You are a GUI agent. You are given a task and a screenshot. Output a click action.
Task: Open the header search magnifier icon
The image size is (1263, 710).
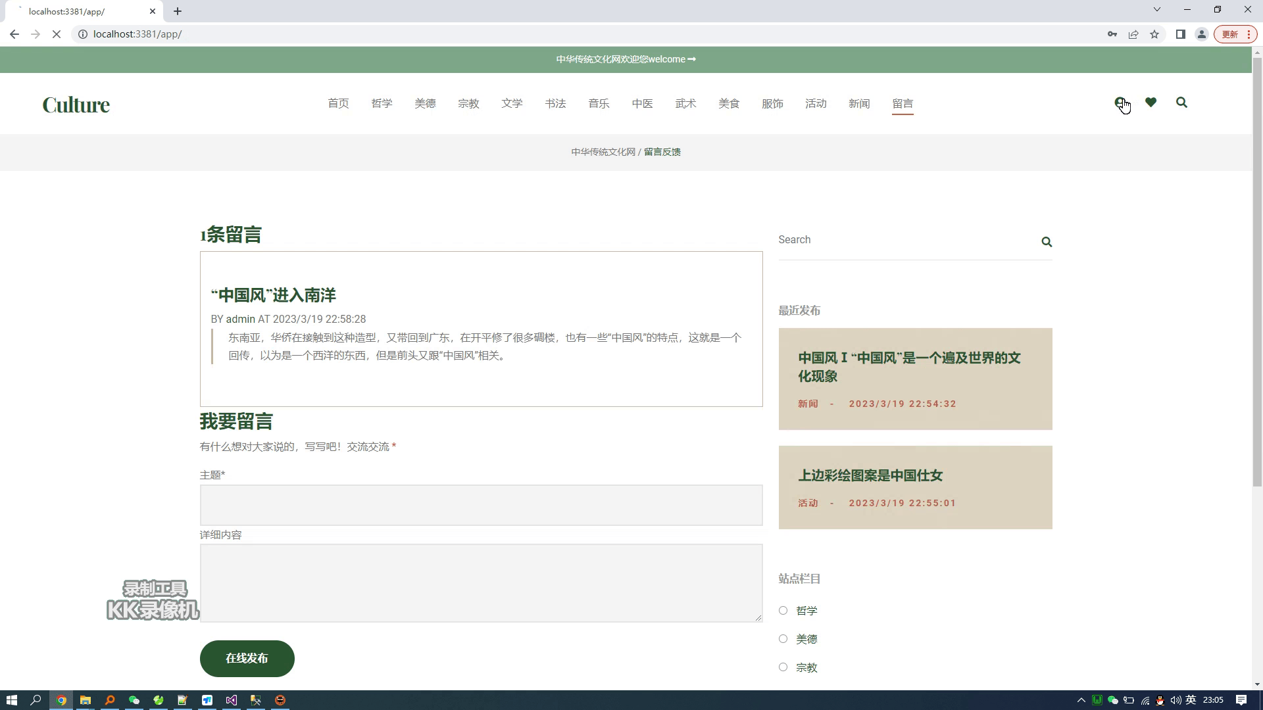(x=1181, y=103)
